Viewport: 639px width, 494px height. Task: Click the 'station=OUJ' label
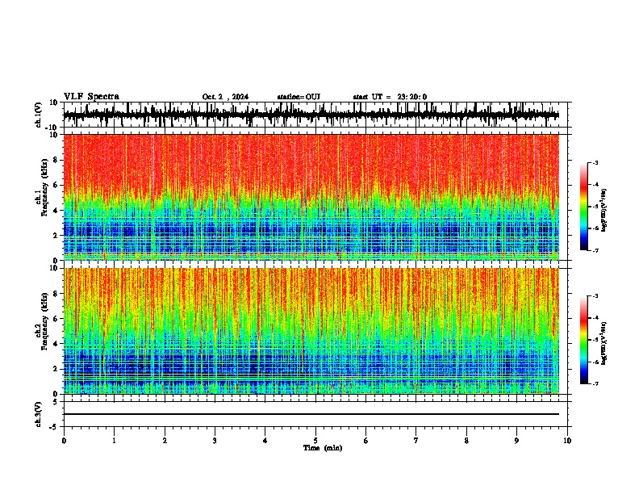[299, 97]
